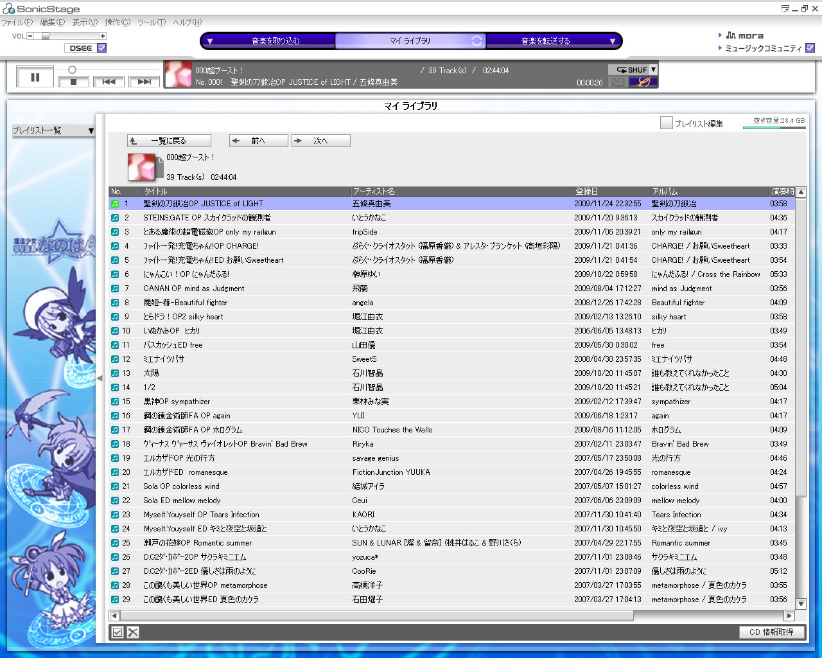Click the horizontal scrollbar thumb of track list

click(x=377, y=616)
